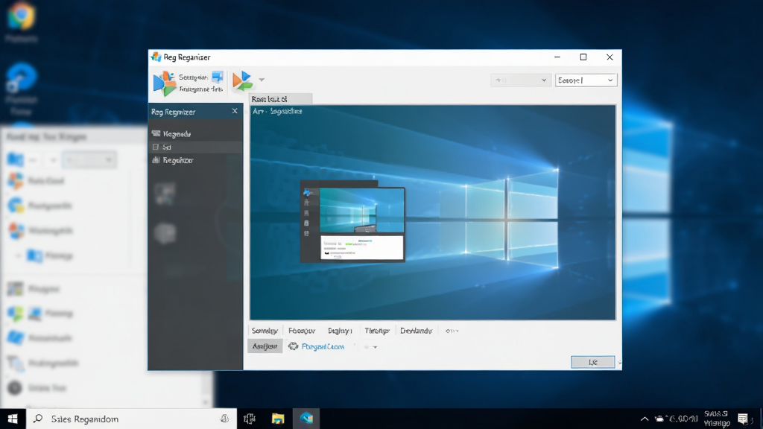Click folder icon in background window toolbar

(15, 159)
